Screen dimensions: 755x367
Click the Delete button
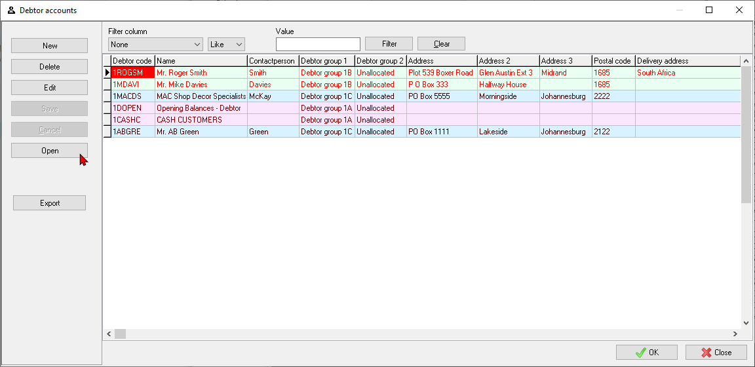coord(50,66)
